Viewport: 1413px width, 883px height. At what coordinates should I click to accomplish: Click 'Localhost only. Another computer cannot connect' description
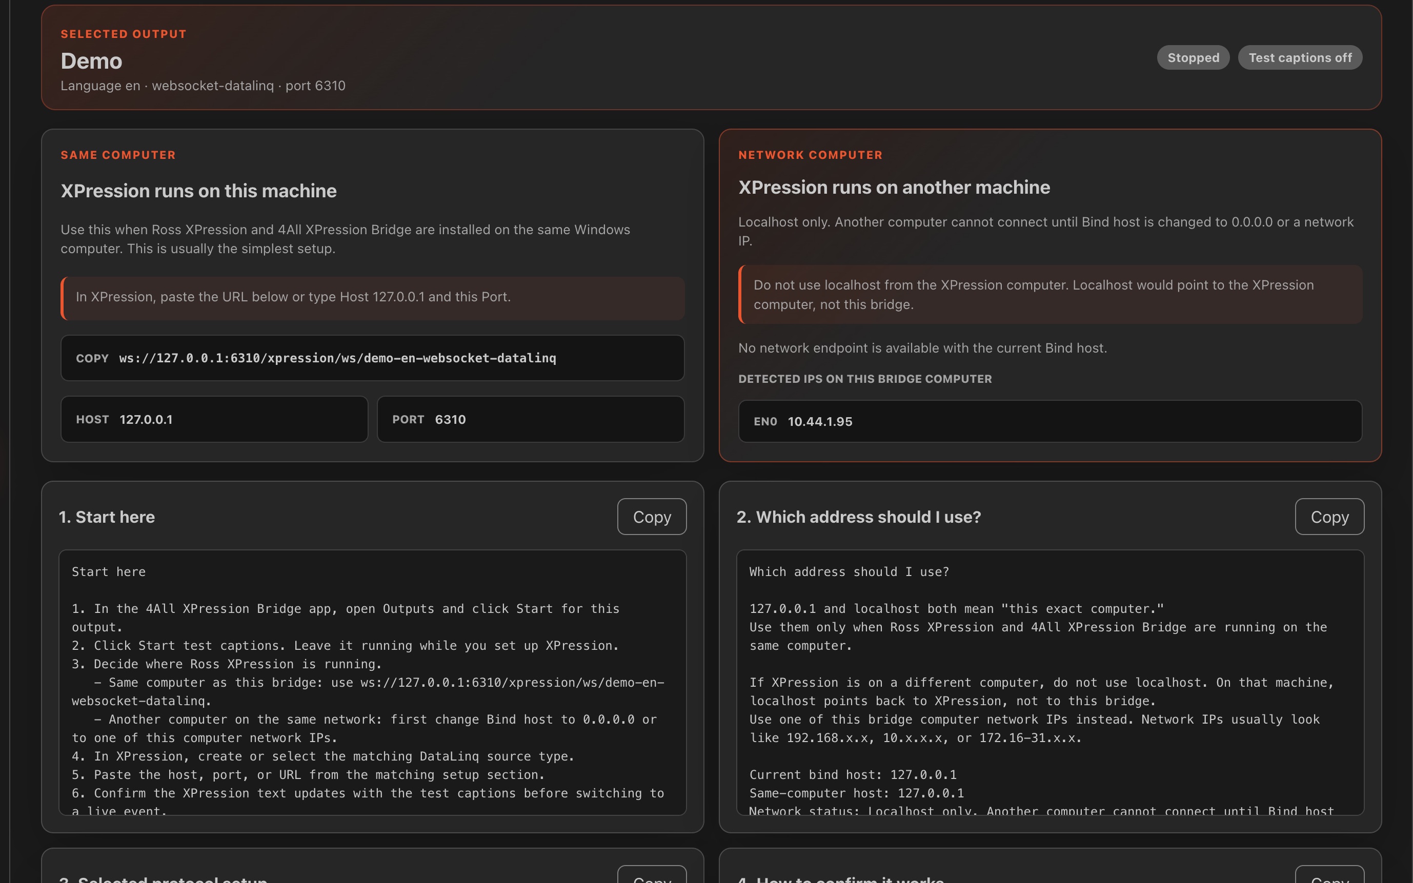(x=1045, y=231)
